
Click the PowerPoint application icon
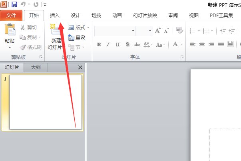coord(4,4)
